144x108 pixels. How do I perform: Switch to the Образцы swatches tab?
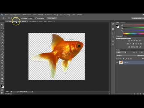point(123,23)
